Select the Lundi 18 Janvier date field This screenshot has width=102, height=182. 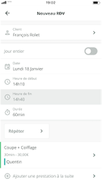click(51, 67)
